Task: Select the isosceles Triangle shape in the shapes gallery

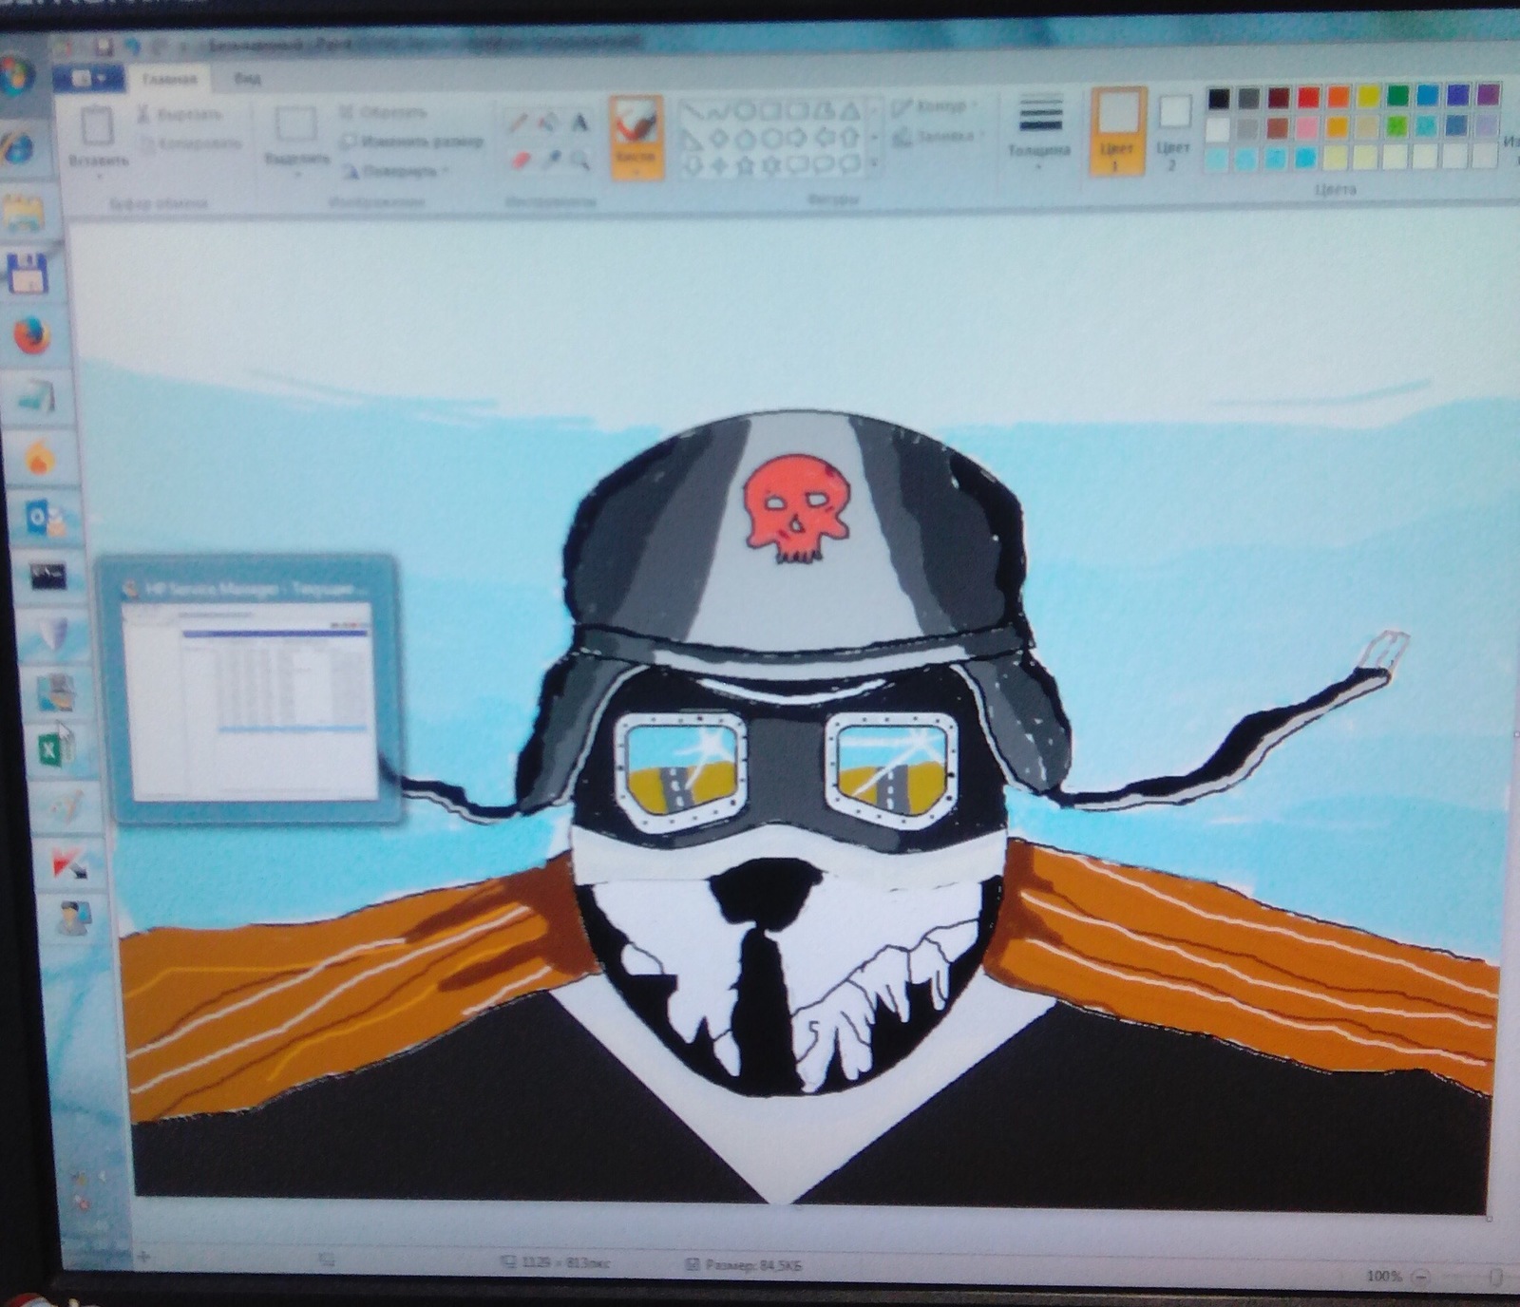Action: pyautogui.click(x=851, y=110)
